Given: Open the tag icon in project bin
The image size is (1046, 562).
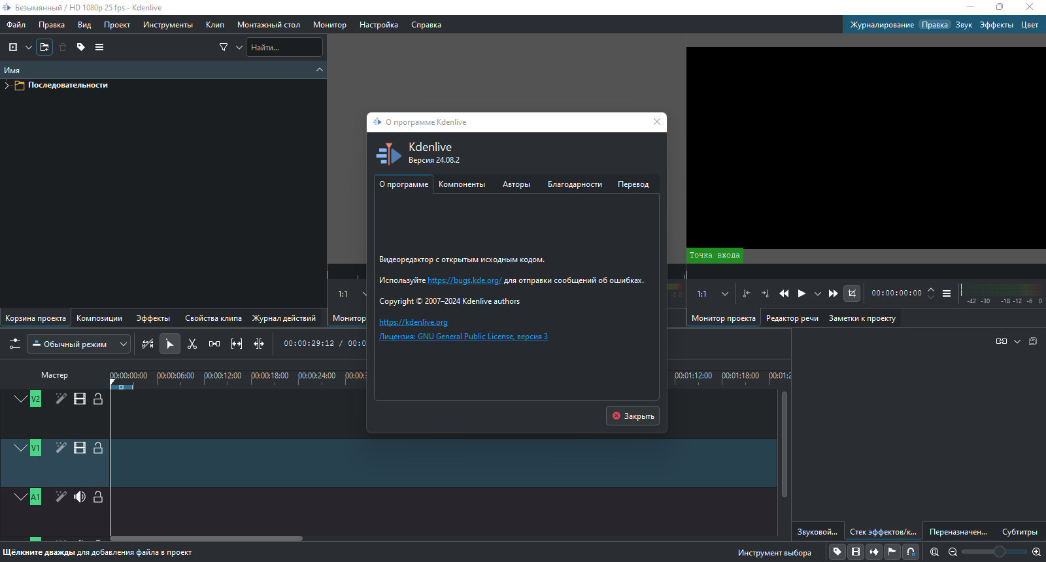Looking at the screenshot, I should (81, 47).
